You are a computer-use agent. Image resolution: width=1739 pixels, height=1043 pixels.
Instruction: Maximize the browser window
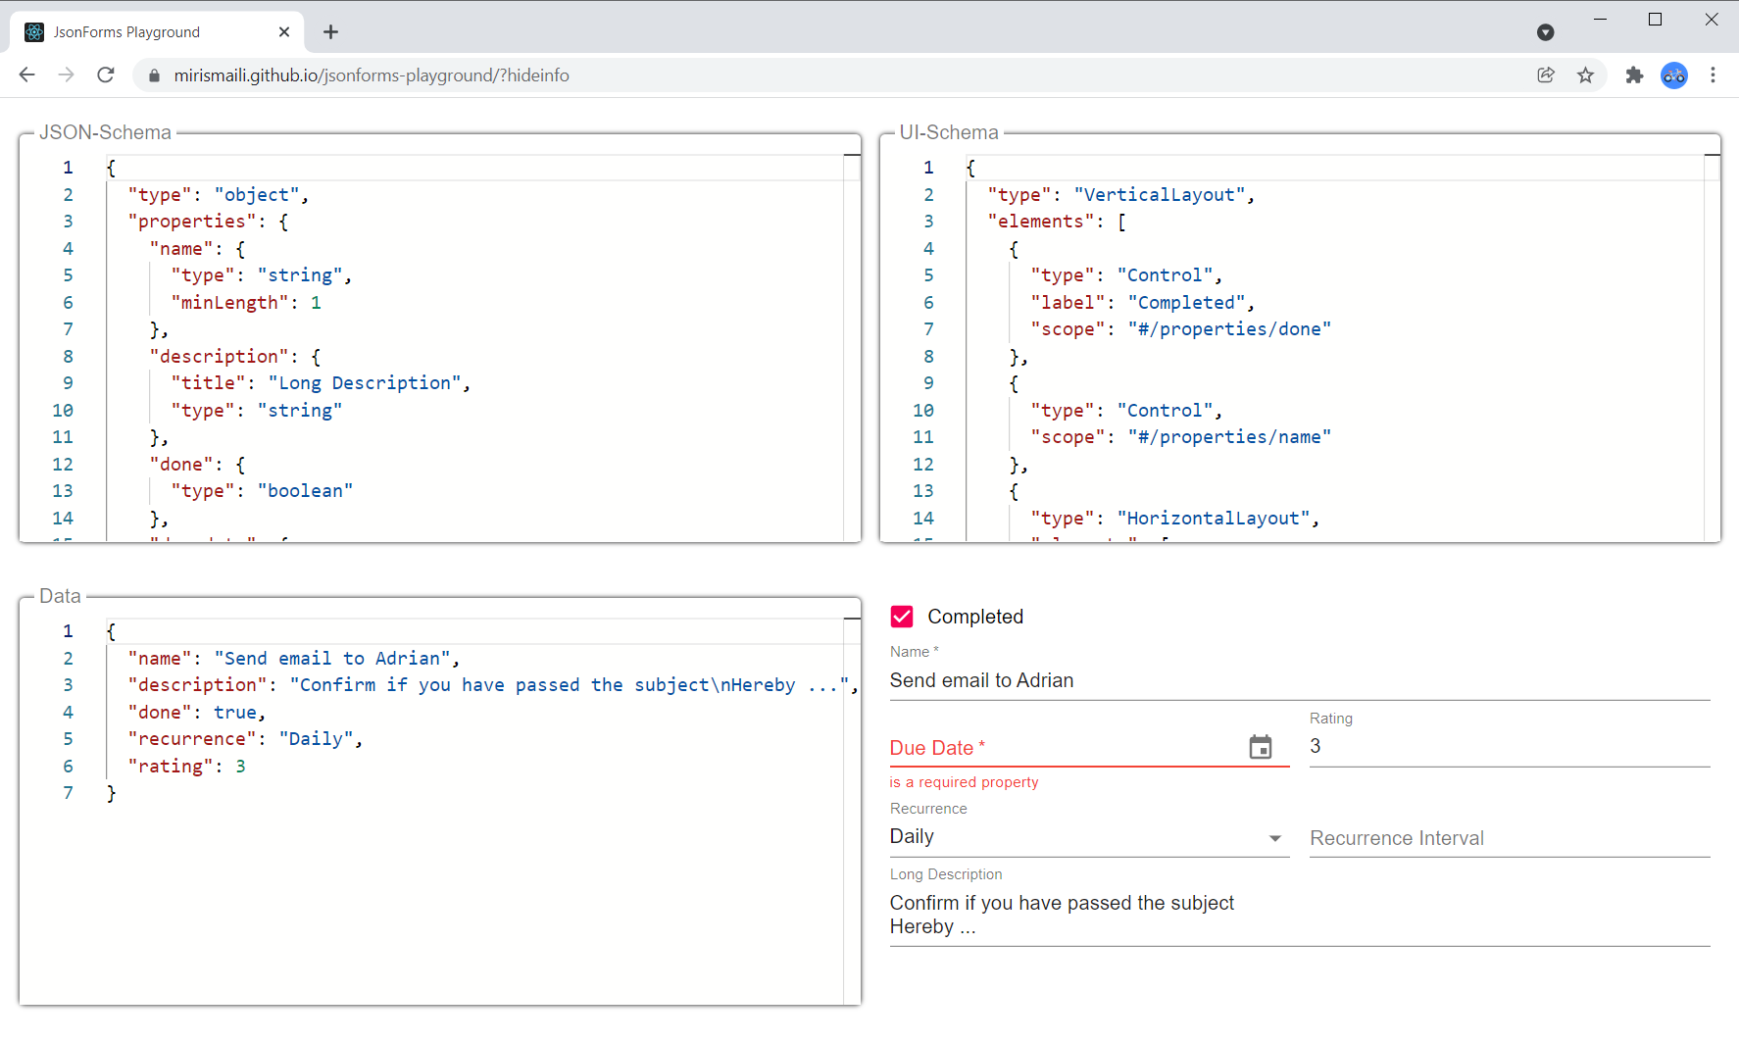[1656, 19]
